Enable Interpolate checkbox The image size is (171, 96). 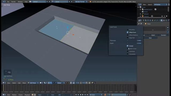click(x=127, y=54)
